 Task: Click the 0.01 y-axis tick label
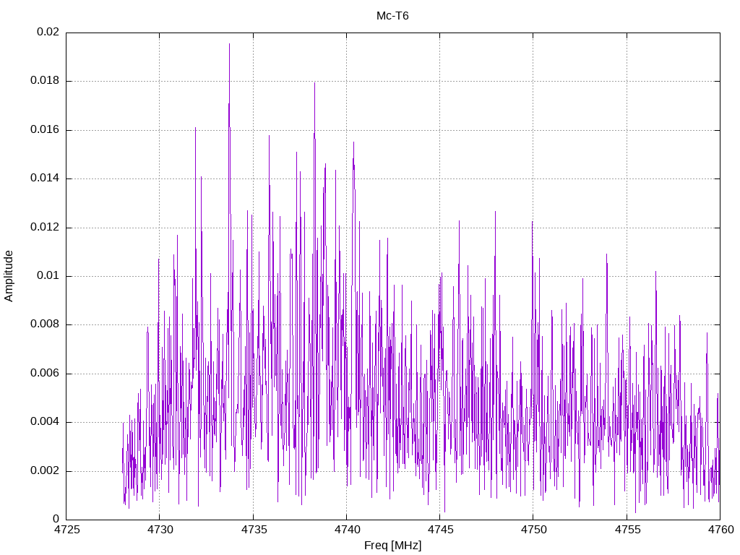48,275
